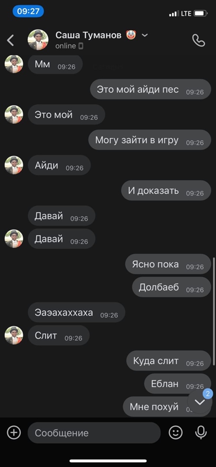Tap the microphone voice message icon

click(201, 432)
